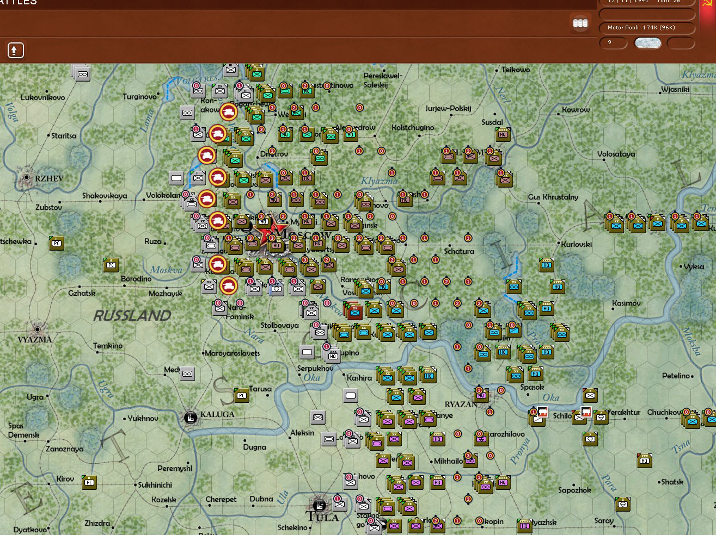
Task: Click the Teikowo town label
Action: point(516,70)
